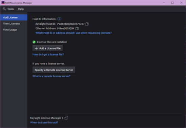Open the 'Which Host ID or address' help link
Viewport: 186px width, 128px height.
[74, 33]
